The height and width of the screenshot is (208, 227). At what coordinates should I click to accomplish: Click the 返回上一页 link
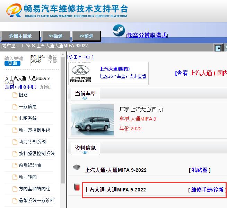click(80, 57)
